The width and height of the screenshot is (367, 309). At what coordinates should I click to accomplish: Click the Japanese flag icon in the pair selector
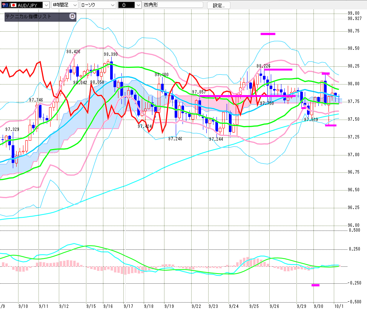click(x=14, y=5)
